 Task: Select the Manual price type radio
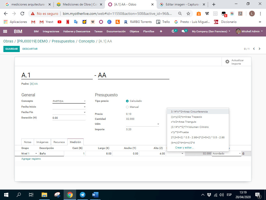point(127,107)
